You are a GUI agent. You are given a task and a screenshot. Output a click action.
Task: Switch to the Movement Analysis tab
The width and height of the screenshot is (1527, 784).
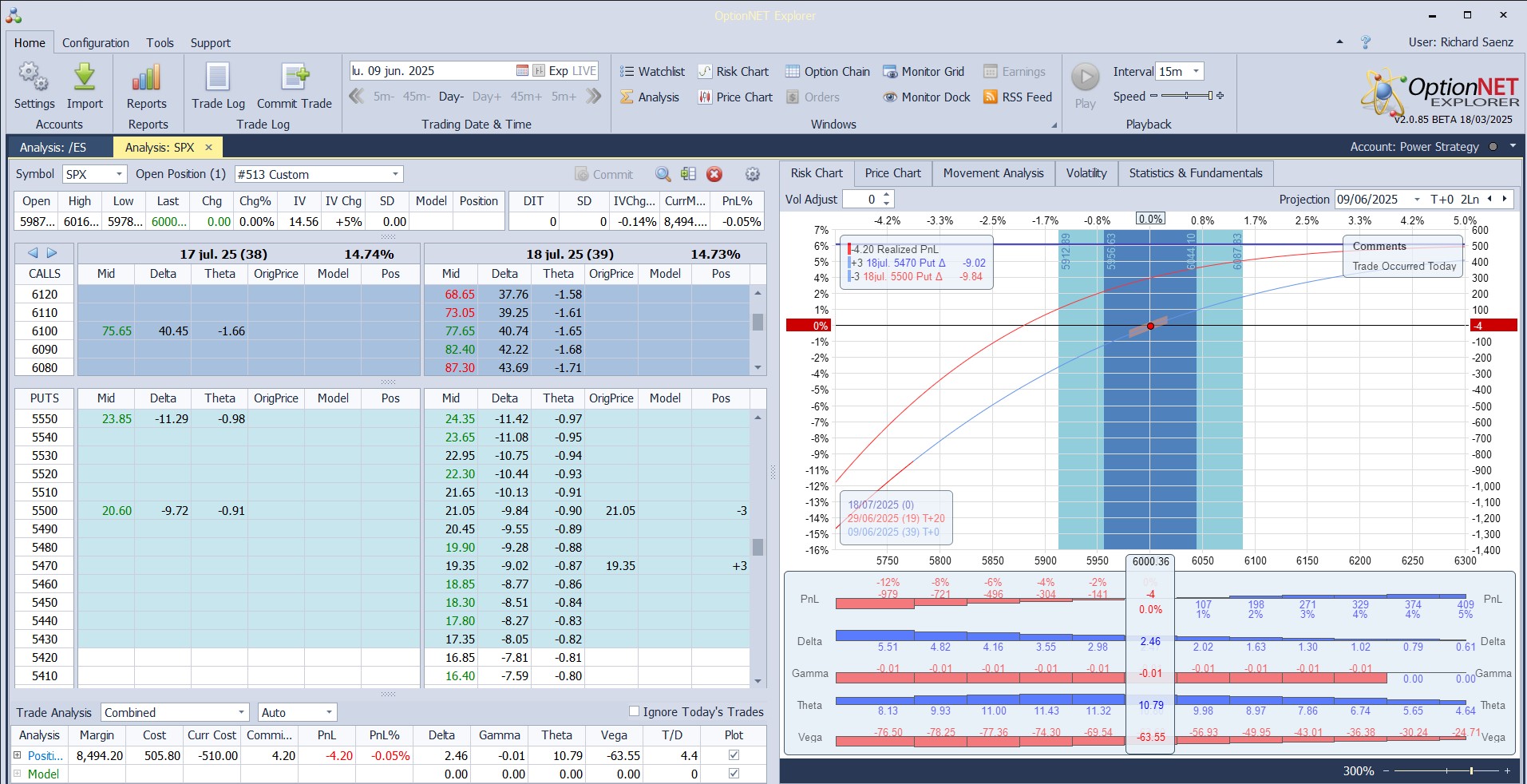(x=993, y=173)
